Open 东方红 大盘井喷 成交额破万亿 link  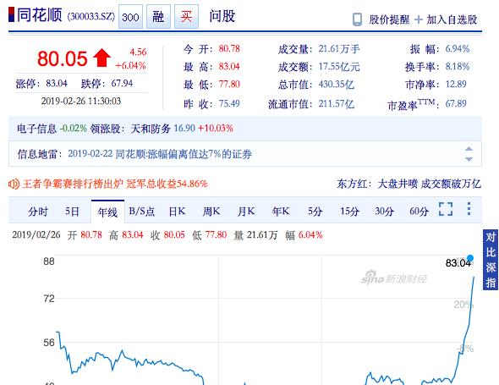(409, 184)
